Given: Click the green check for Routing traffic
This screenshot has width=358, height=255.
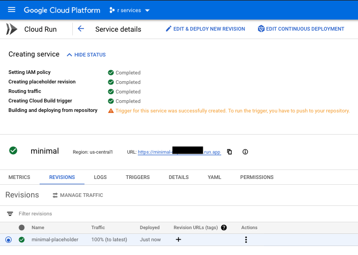Looking at the screenshot, I should click(111, 91).
